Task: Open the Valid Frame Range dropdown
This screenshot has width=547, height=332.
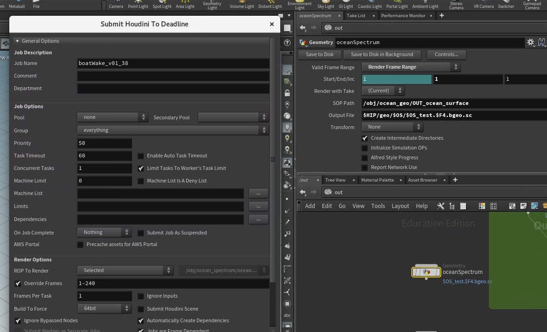Action: (x=411, y=67)
